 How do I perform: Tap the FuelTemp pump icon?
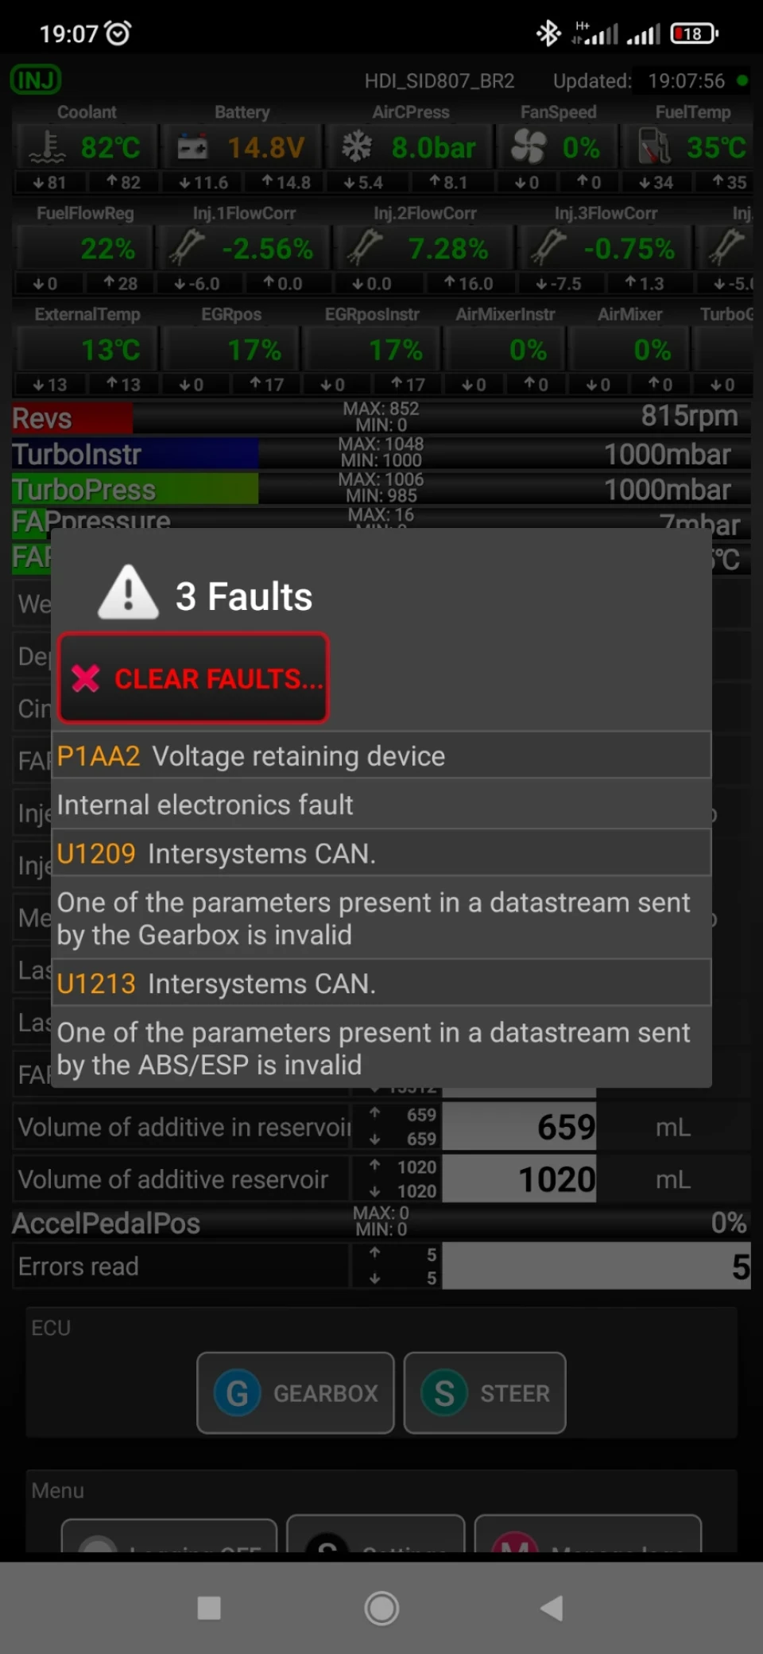[655, 147]
